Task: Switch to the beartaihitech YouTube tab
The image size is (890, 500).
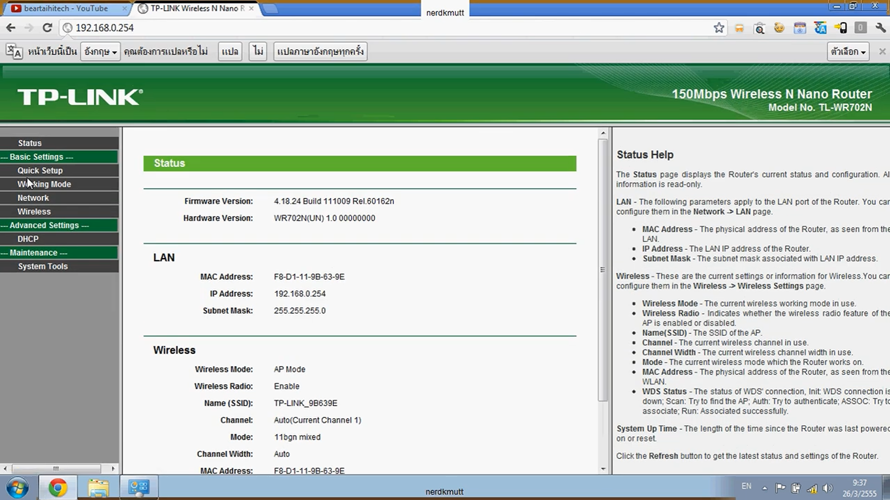Action: tap(66, 8)
